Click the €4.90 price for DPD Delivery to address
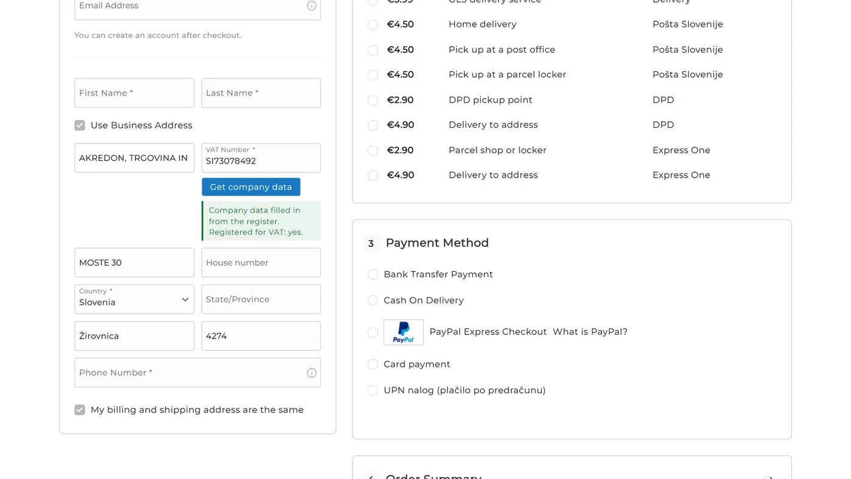851x479 pixels. [401, 125]
